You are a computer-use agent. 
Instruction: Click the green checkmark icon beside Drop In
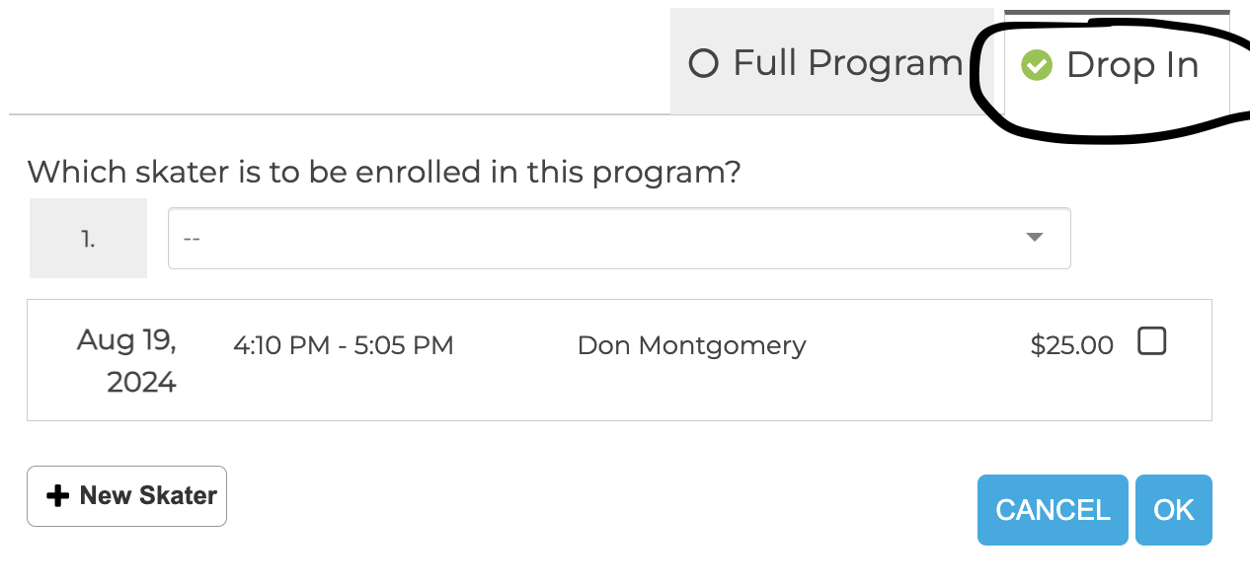click(x=1037, y=65)
